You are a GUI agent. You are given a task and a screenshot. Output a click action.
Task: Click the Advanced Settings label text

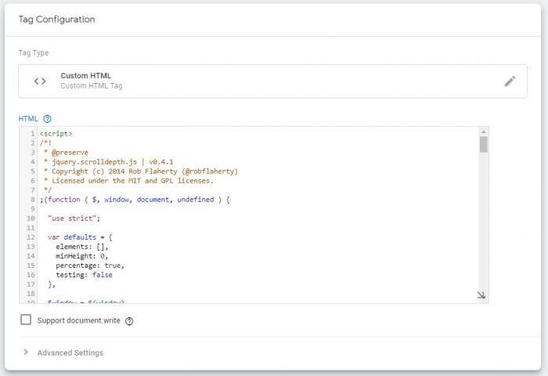[70, 352]
